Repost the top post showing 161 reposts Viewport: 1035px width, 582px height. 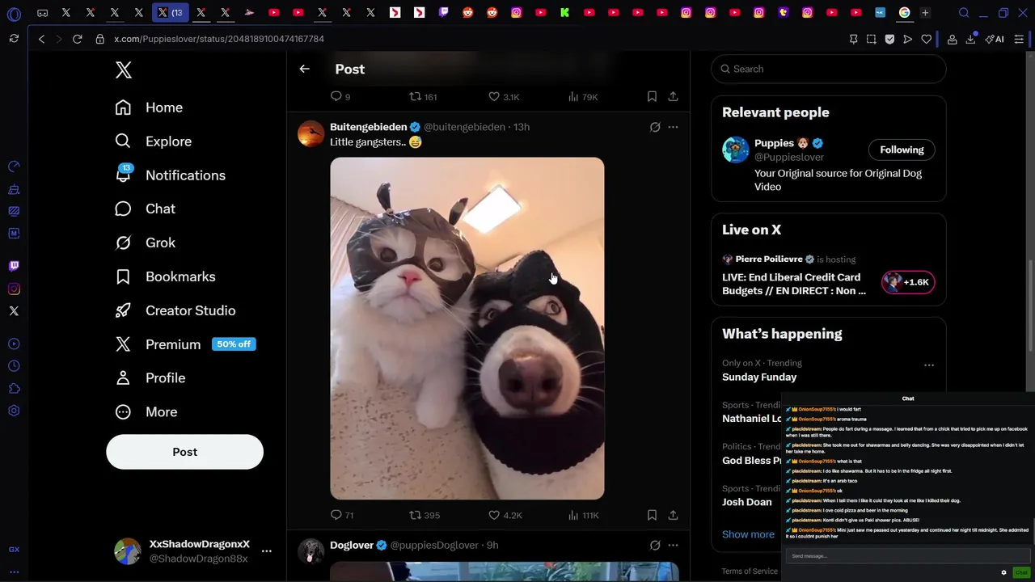click(x=423, y=96)
